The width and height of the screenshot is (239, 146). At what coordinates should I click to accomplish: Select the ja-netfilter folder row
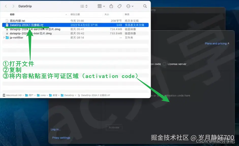(x=75, y=38)
